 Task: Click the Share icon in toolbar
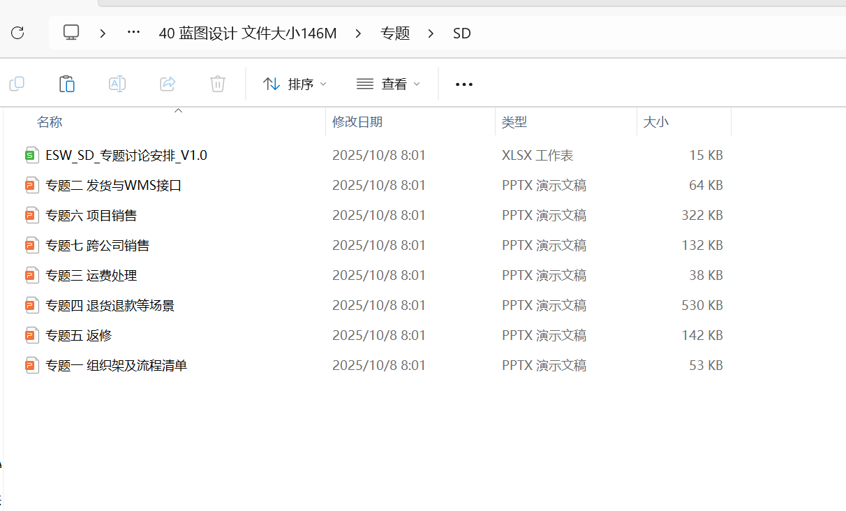pos(168,84)
